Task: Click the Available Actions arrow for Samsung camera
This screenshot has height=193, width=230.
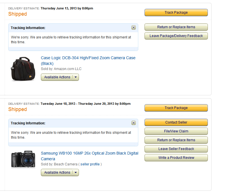Action: [76, 173]
